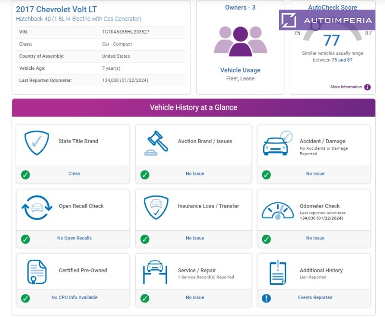Click the Owners - 3 heading

[x=240, y=7]
